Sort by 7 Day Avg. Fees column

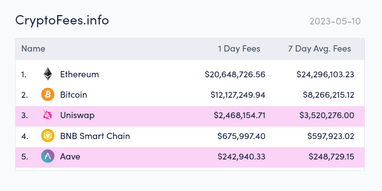click(320, 49)
